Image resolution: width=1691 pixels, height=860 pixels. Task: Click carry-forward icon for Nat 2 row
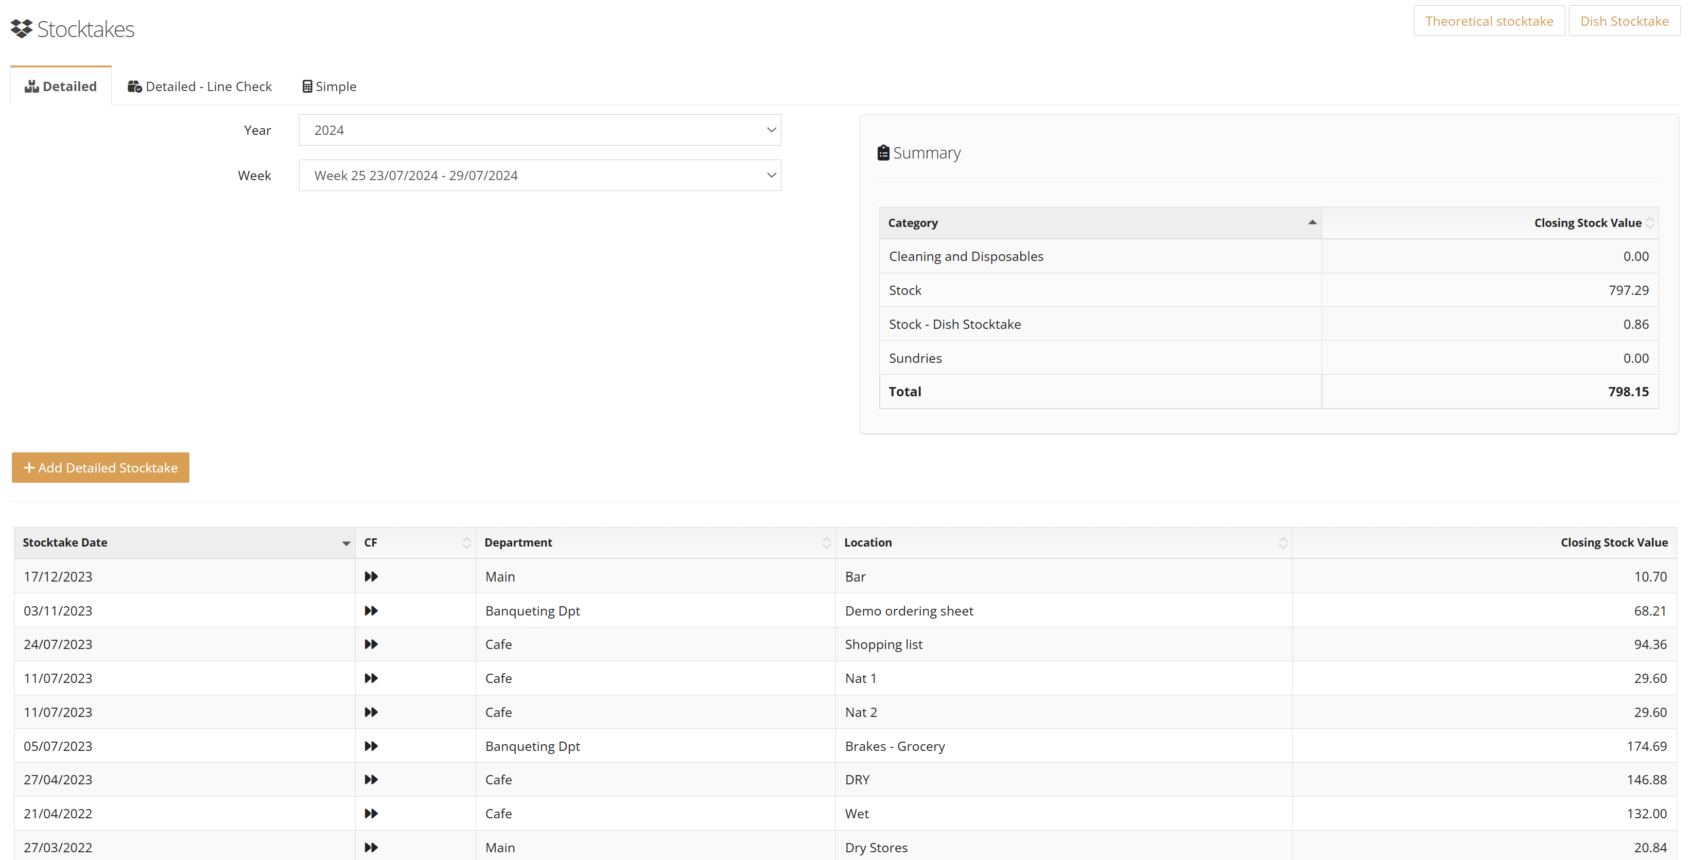371,712
